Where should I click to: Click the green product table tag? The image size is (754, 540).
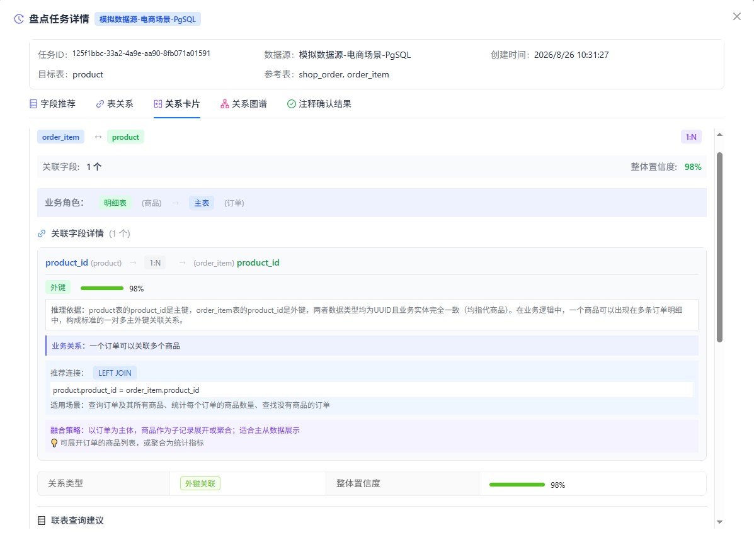(125, 137)
